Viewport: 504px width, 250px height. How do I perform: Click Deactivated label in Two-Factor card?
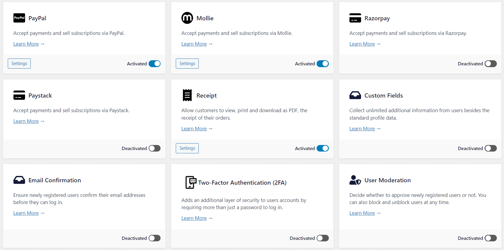click(302, 238)
